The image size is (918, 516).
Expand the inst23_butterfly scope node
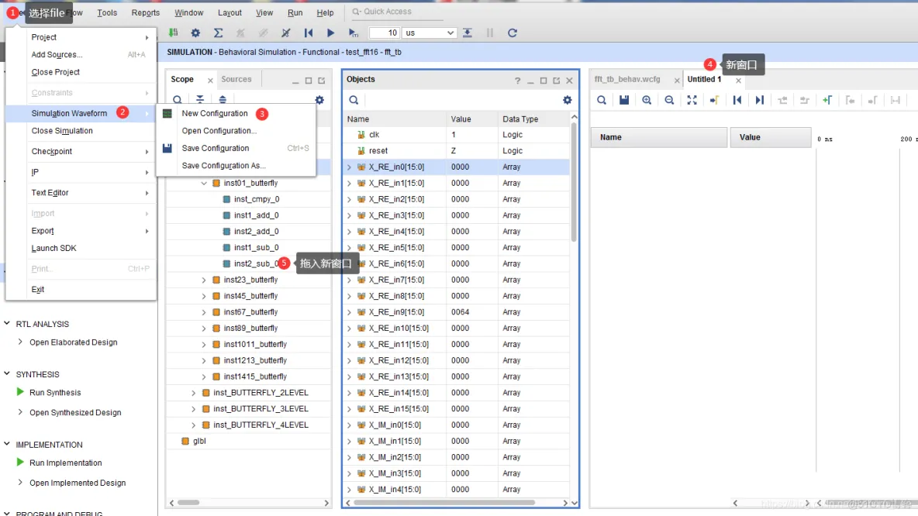point(204,280)
